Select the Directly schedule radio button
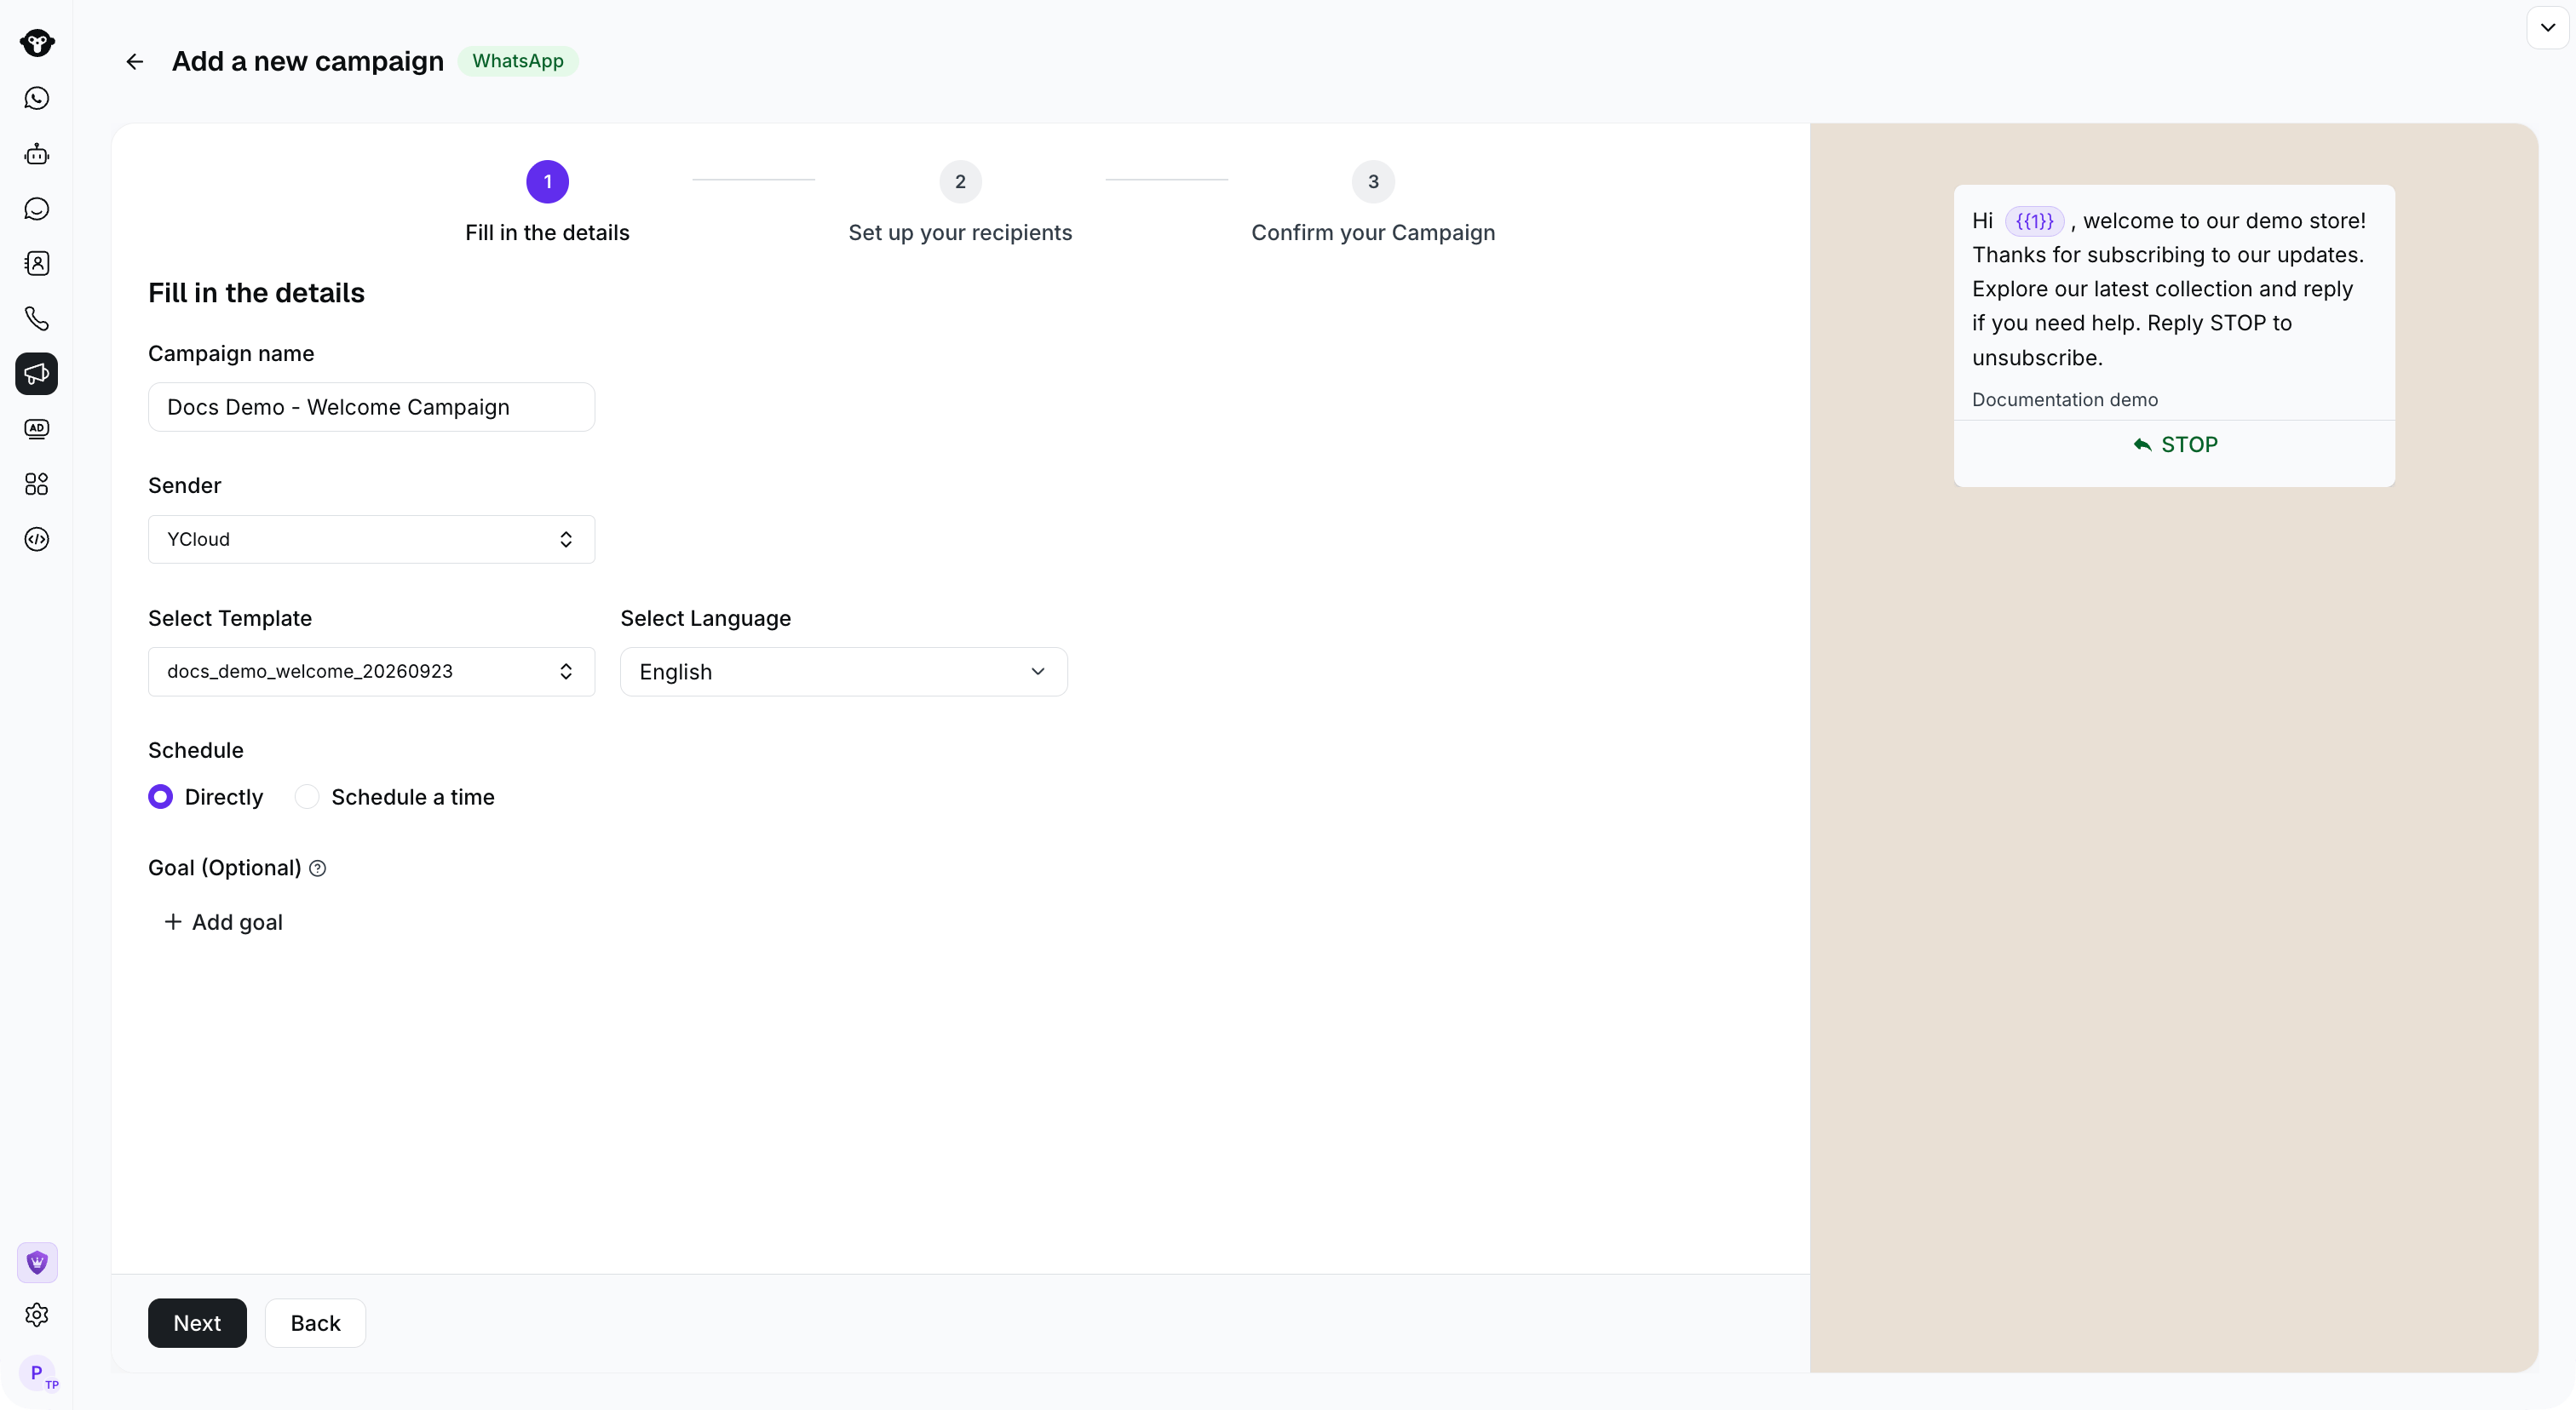The height and width of the screenshot is (1410, 2576). coord(160,796)
